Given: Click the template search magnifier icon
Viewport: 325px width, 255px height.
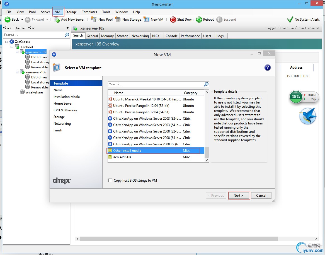Looking at the screenshot, I should [206, 84].
